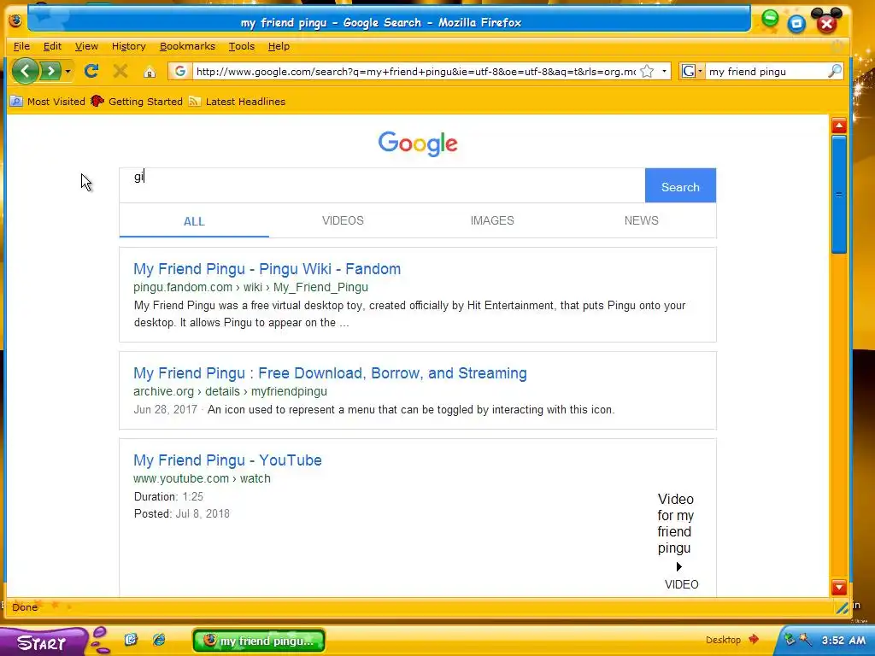
Task: Click 'Video for my friend pingu' thumbnail text
Action: [675, 524]
